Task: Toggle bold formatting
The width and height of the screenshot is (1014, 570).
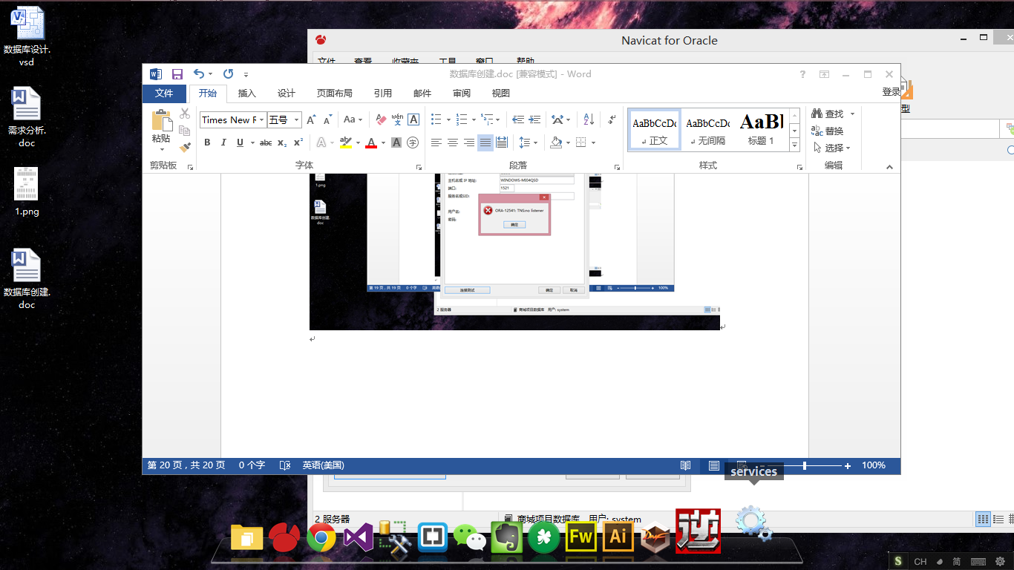Action: point(207,142)
